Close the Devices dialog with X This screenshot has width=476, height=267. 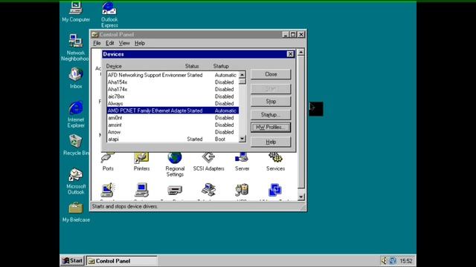[290, 54]
